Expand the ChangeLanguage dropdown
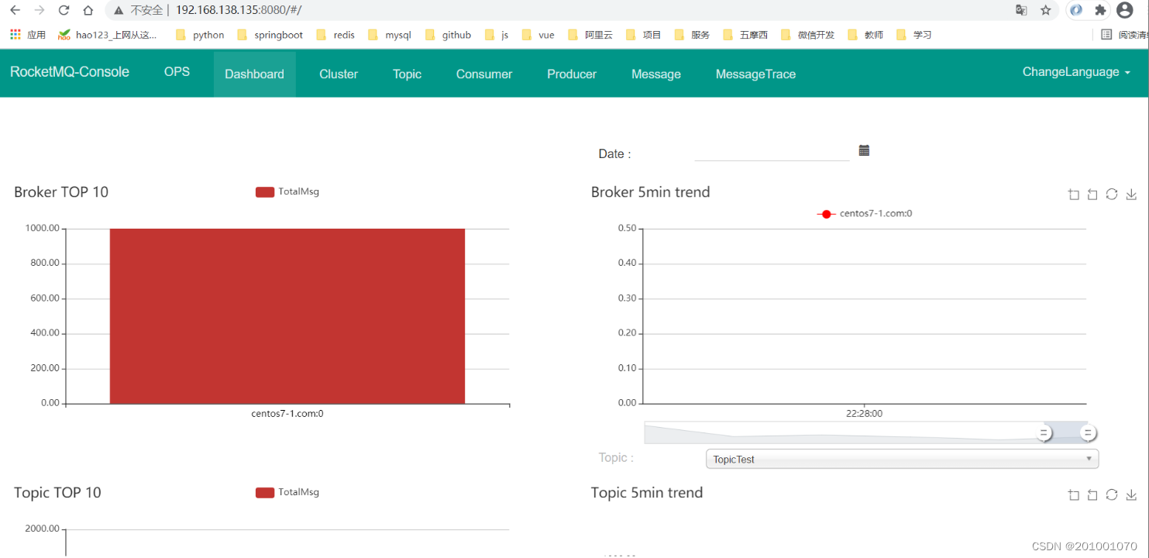1149x558 pixels. pyautogui.click(x=1076, y=72)
